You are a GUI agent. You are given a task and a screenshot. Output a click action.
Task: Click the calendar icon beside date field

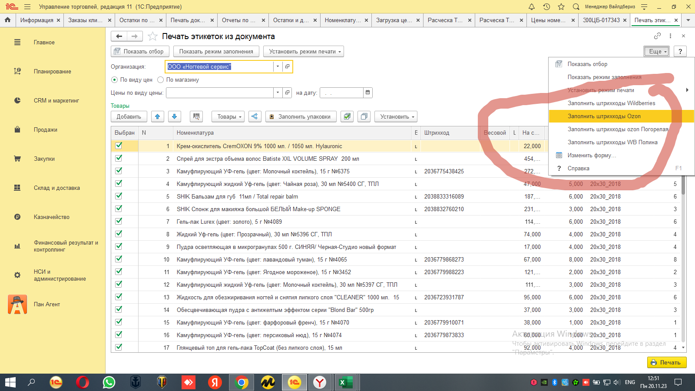[x=368, y=93]
